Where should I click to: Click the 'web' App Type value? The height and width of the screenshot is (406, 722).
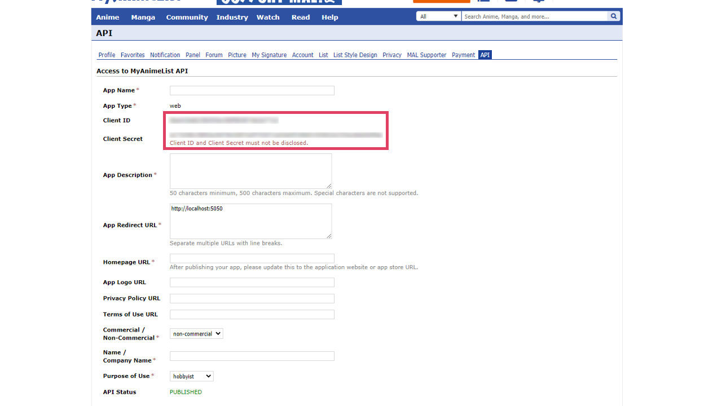(x=175, y=106)
